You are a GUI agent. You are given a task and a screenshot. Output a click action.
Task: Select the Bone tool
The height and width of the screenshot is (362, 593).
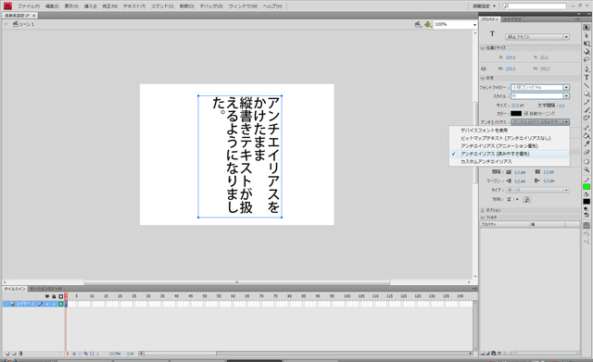tap(587, 128)
